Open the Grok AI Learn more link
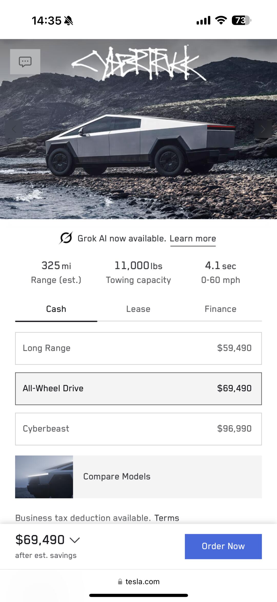 point(193,239)
